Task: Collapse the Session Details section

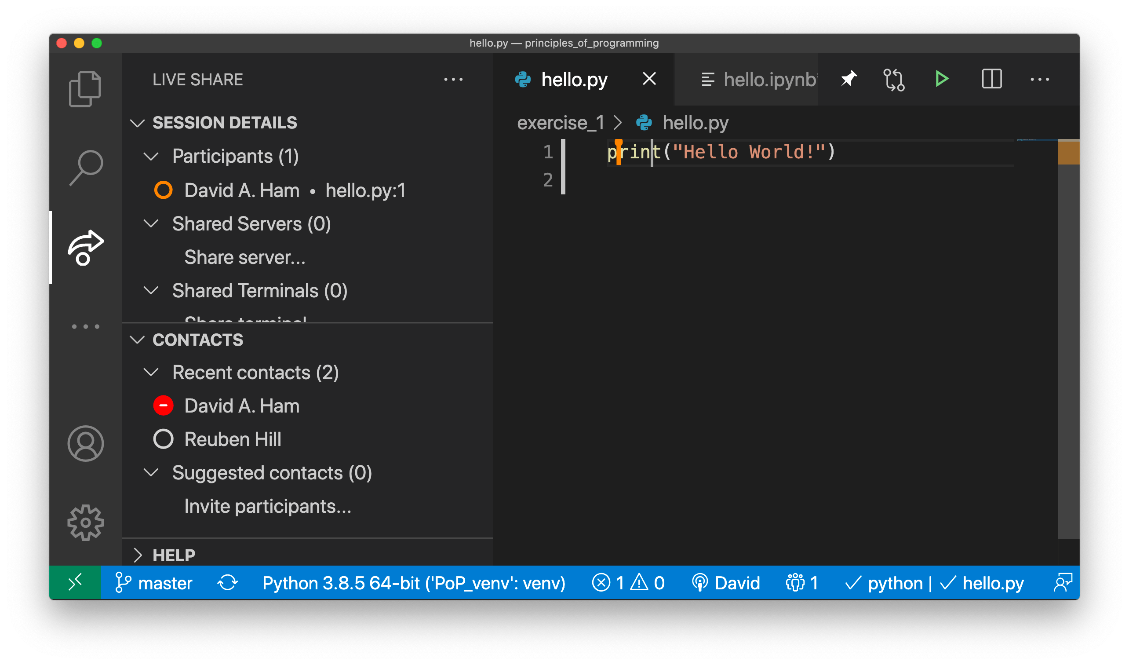Action: [x=138, y=123]
